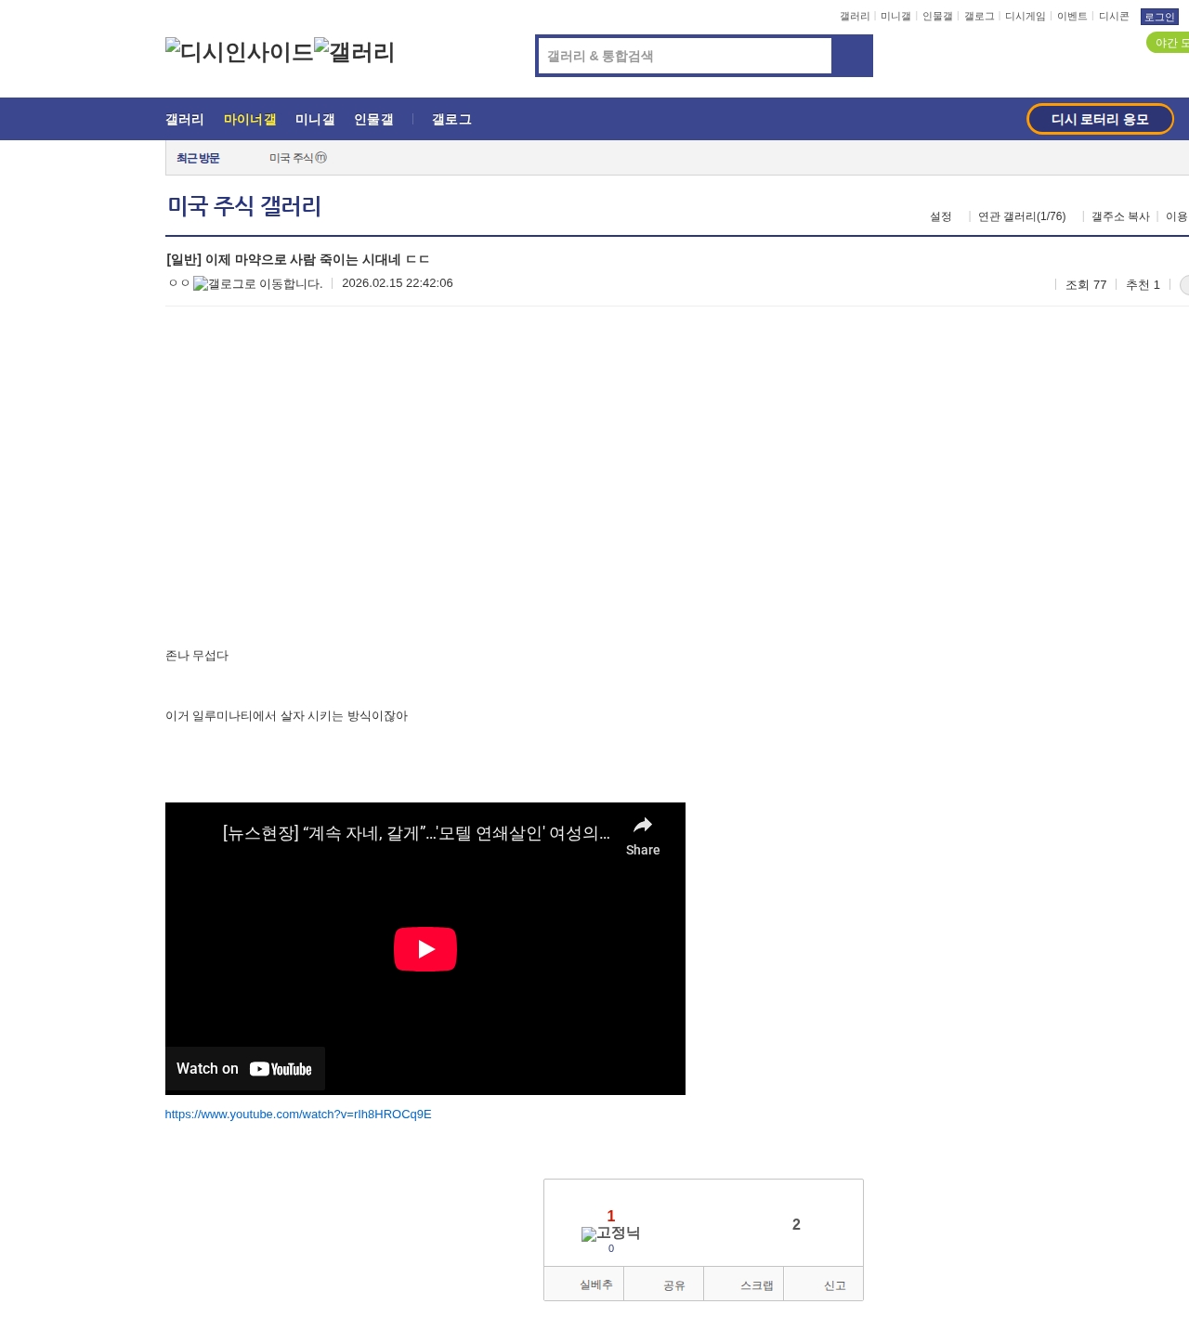Toggle the green 야간 모드 night mode button

1169,43
